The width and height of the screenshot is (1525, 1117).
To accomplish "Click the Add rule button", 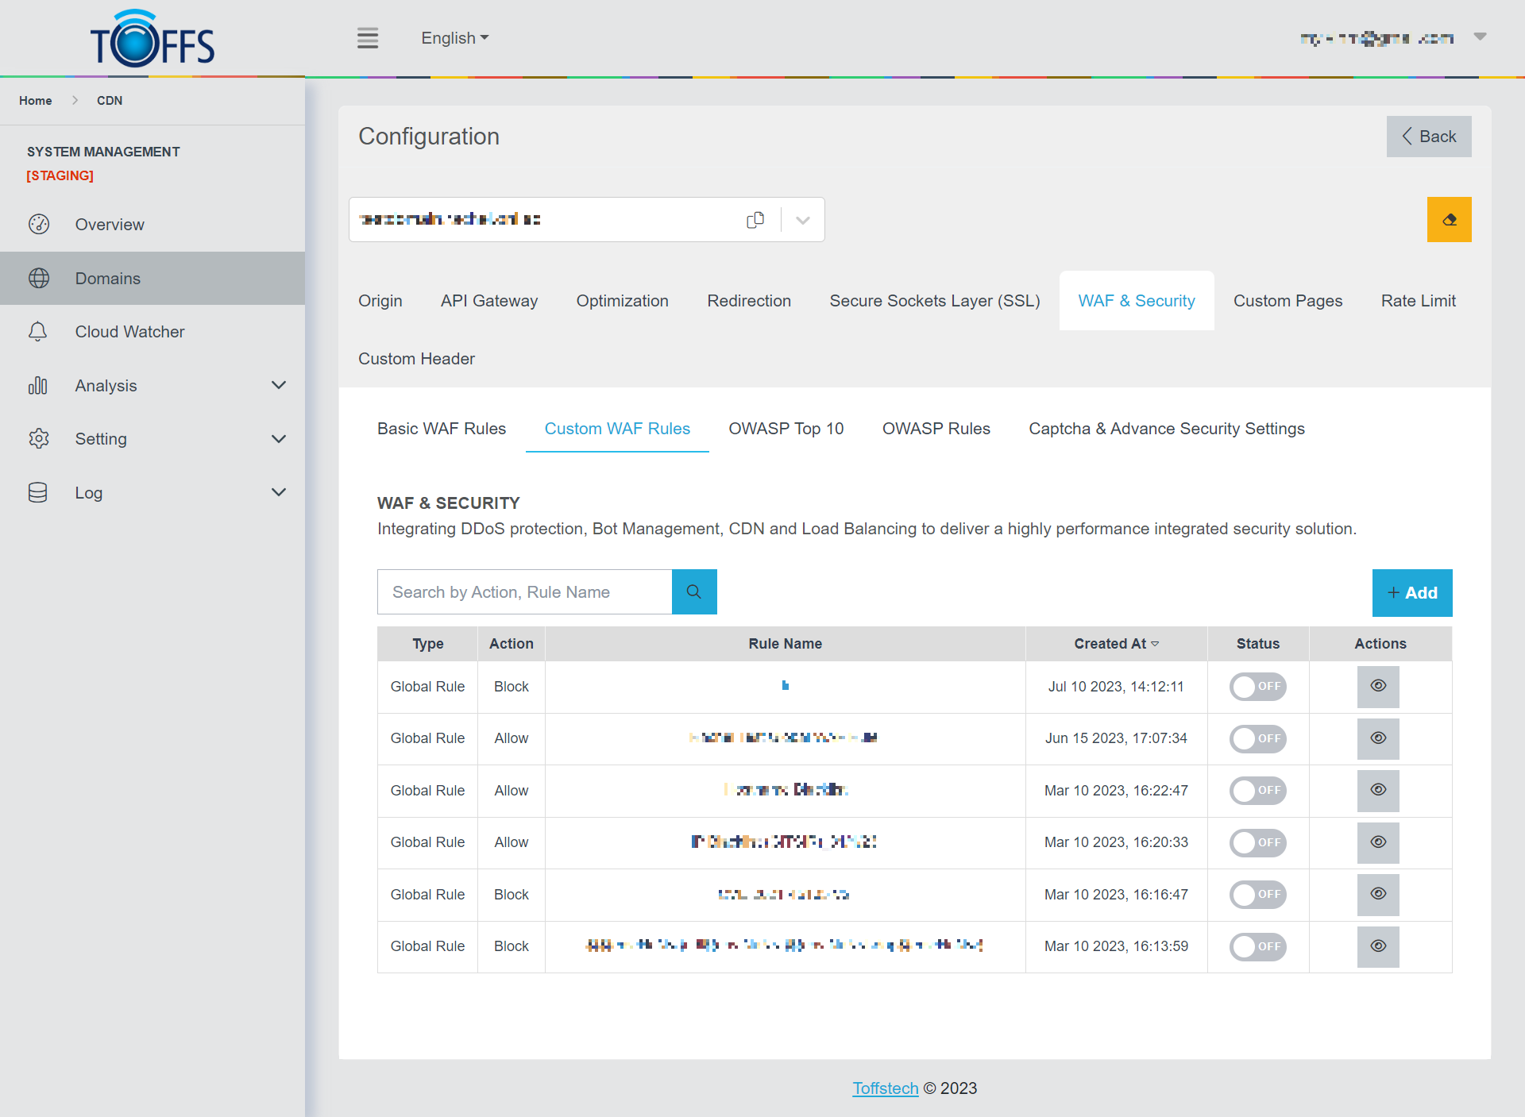I will click(x=1411, y=593).
